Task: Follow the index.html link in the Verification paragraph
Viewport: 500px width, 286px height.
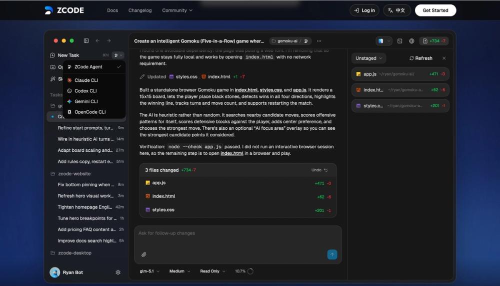Action: click(x=232, y=154)
